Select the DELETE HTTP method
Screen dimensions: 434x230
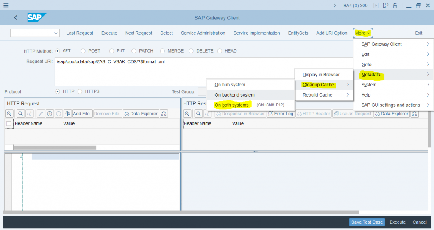pyautogui.click(x=191, y=51)
